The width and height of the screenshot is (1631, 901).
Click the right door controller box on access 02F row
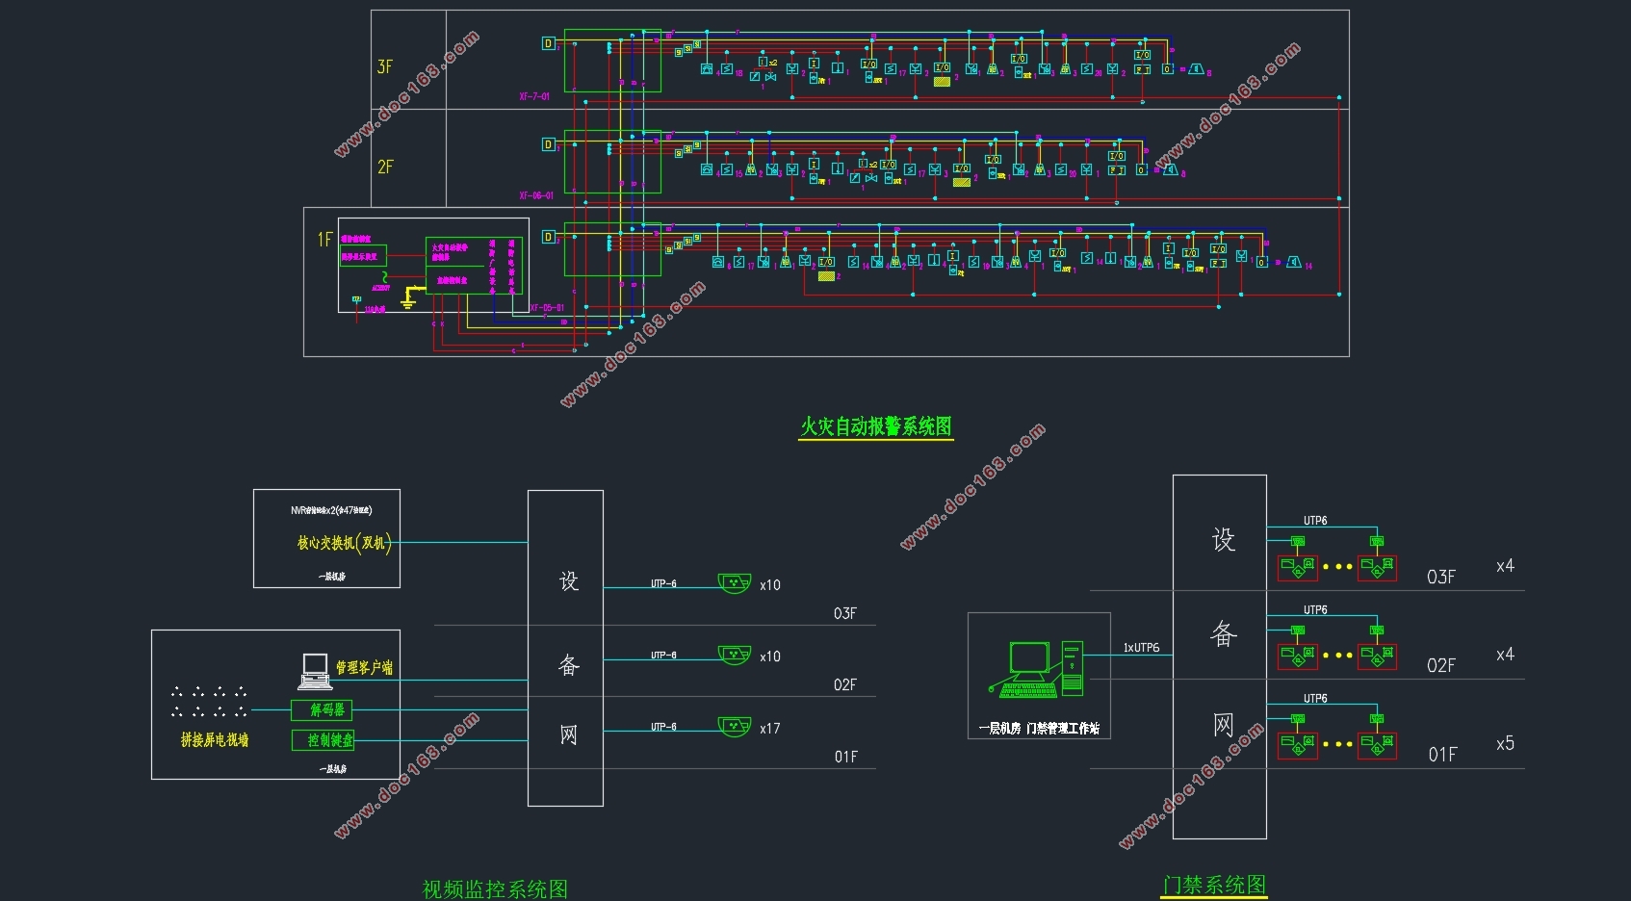pyautogui.click(x=1377, y=656)
